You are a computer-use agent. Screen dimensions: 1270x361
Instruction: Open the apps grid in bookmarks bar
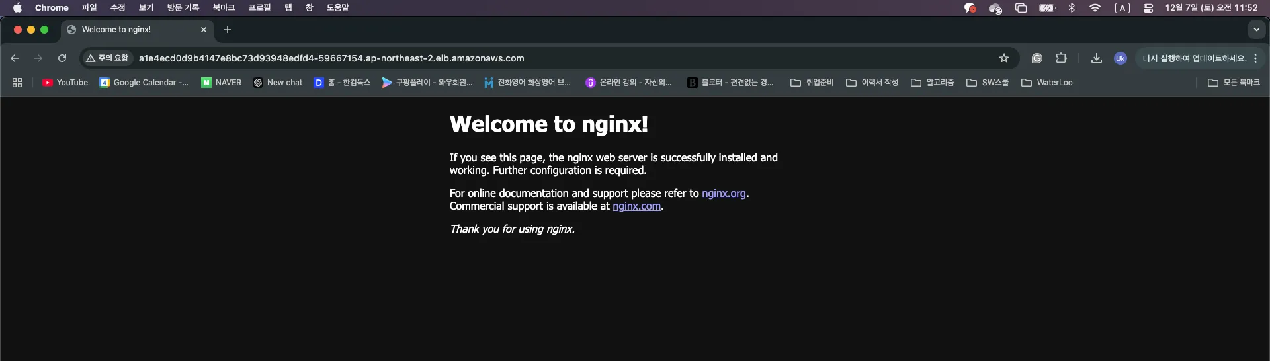click(x=17, y=83)
